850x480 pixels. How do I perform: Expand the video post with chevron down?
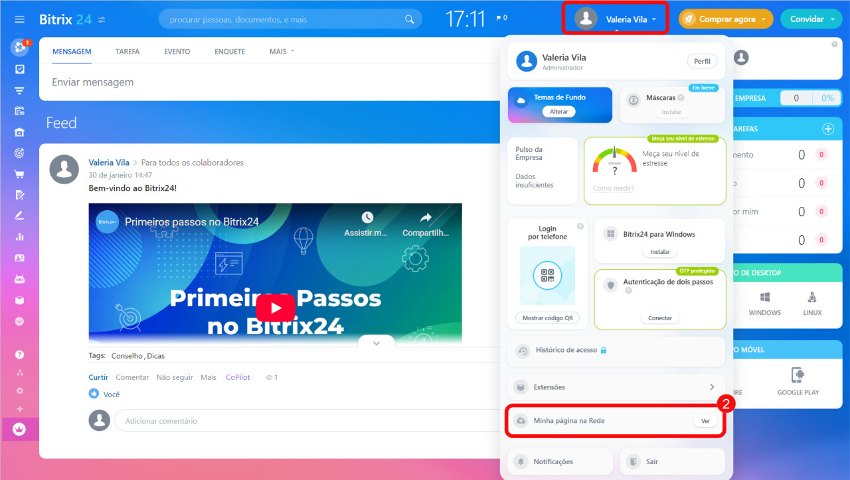[377, 343]
